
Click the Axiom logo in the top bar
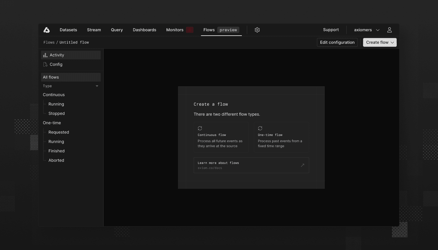coord(46,30)
